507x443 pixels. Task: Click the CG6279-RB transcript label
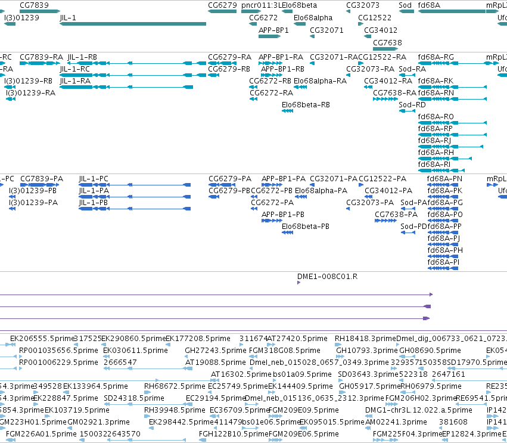pyautogui.click(x=229, y=69)
